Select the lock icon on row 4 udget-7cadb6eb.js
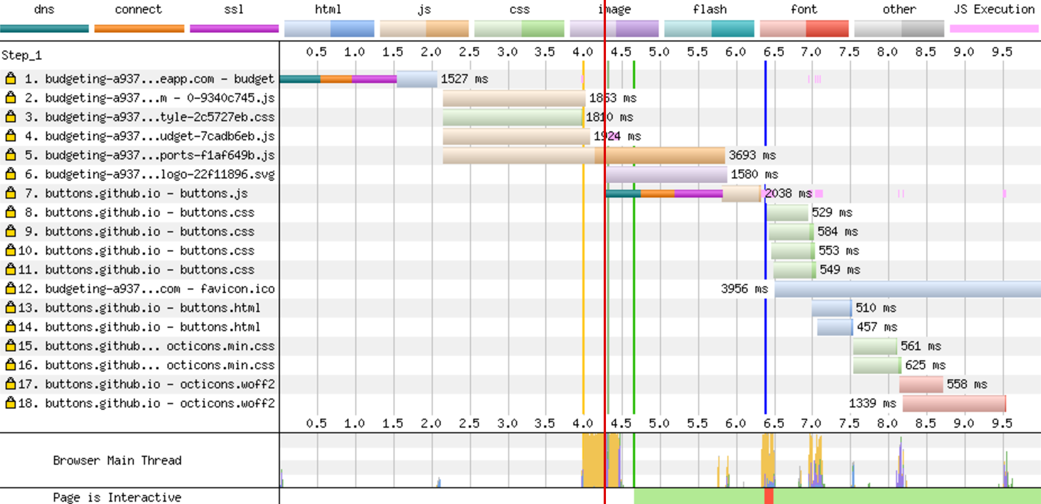 pos(10,136)
